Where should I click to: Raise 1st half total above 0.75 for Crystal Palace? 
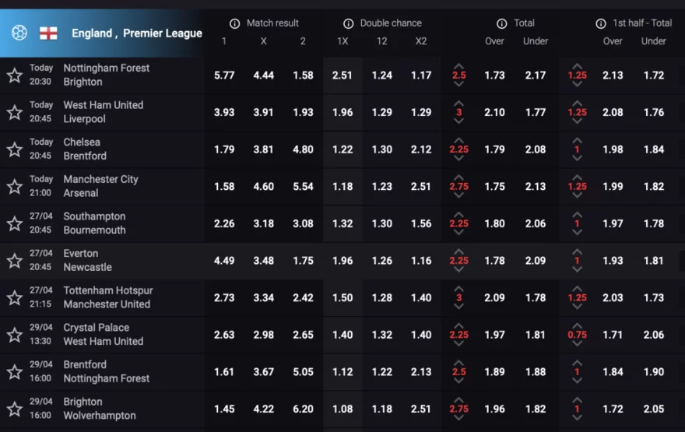tap(577, 325)
